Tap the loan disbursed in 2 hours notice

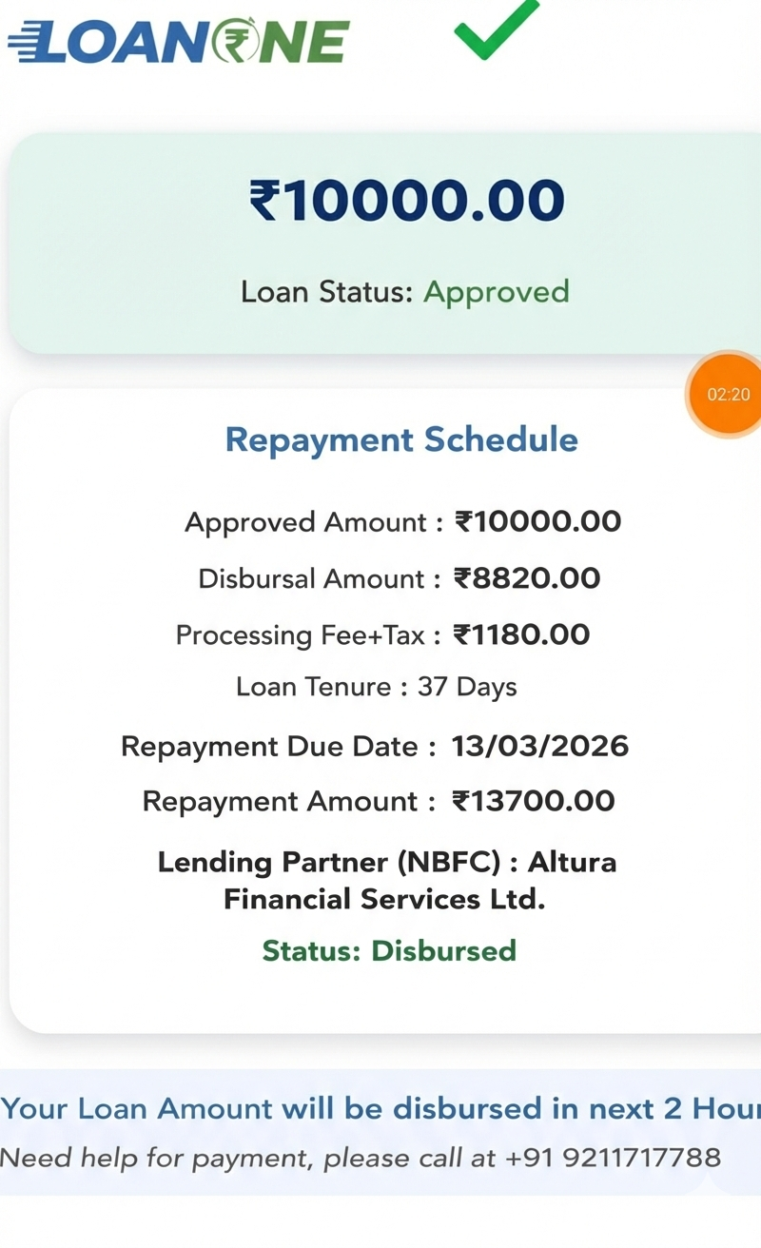[x=380, y=1108]
